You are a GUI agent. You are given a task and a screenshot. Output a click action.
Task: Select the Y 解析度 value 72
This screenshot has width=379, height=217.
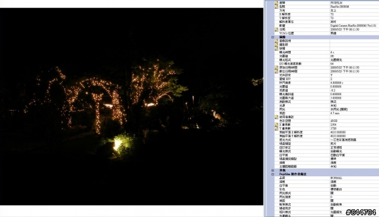[x=332, y=18]
